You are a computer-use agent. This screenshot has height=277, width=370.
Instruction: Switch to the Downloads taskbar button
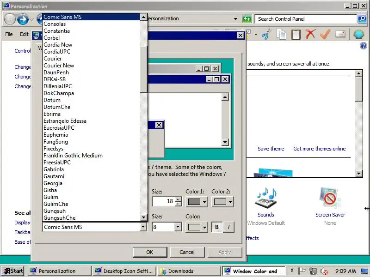189,271
